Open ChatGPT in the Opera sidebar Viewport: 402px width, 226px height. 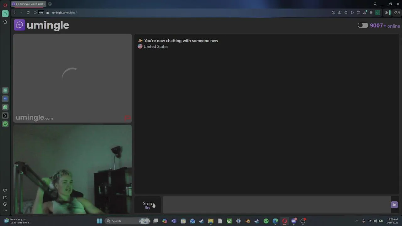click(x=5, y=90)
